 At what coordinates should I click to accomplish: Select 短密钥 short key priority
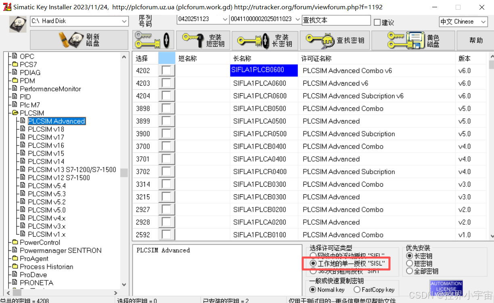pos(410,263)
